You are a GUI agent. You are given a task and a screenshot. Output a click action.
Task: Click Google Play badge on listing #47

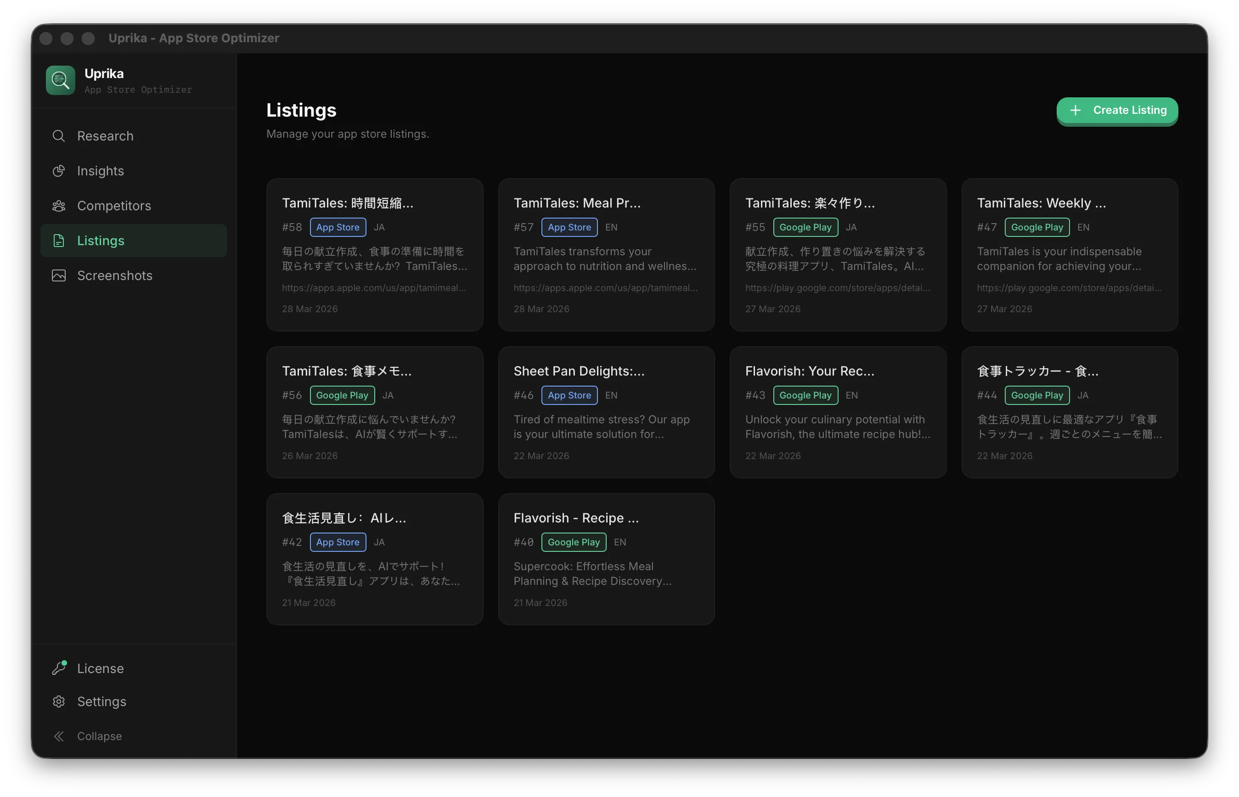[1036, 227]
